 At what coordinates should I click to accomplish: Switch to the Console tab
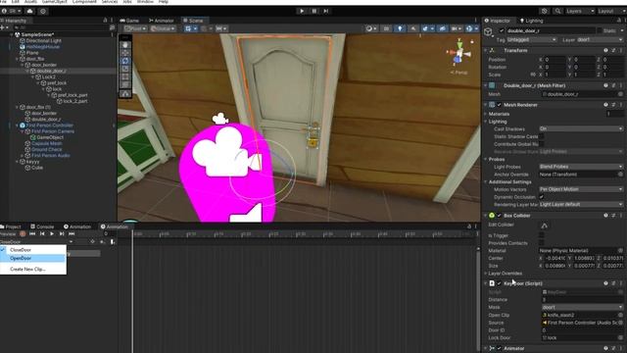[x=42, y=227]
